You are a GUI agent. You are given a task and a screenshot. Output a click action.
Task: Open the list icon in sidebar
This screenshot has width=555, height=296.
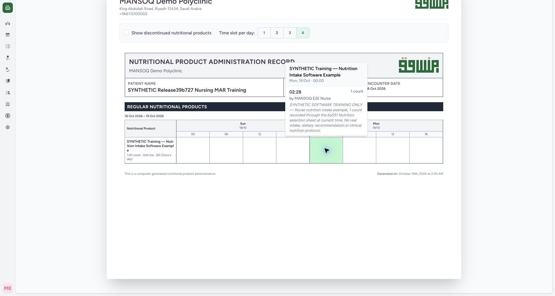tap(8, 46)
